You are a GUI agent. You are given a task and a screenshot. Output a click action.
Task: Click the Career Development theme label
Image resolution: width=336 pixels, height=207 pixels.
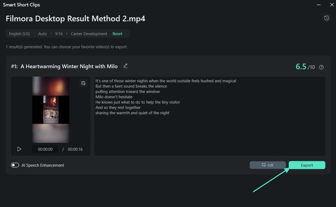pos(89,34)
